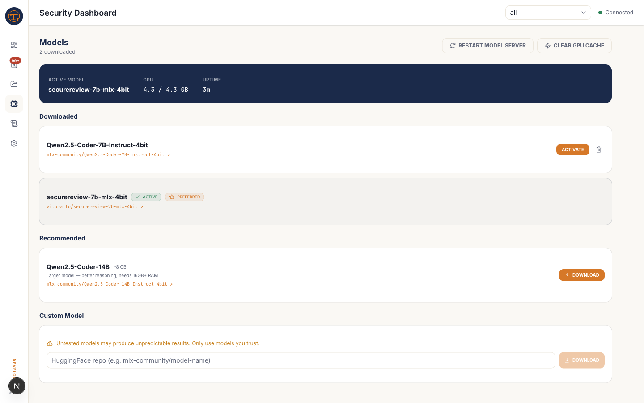Open the mlx-community/Qwen2.5-Coder-7B-Instruct-4bit repo link
The image size is (644, 403).
[108, 155]
